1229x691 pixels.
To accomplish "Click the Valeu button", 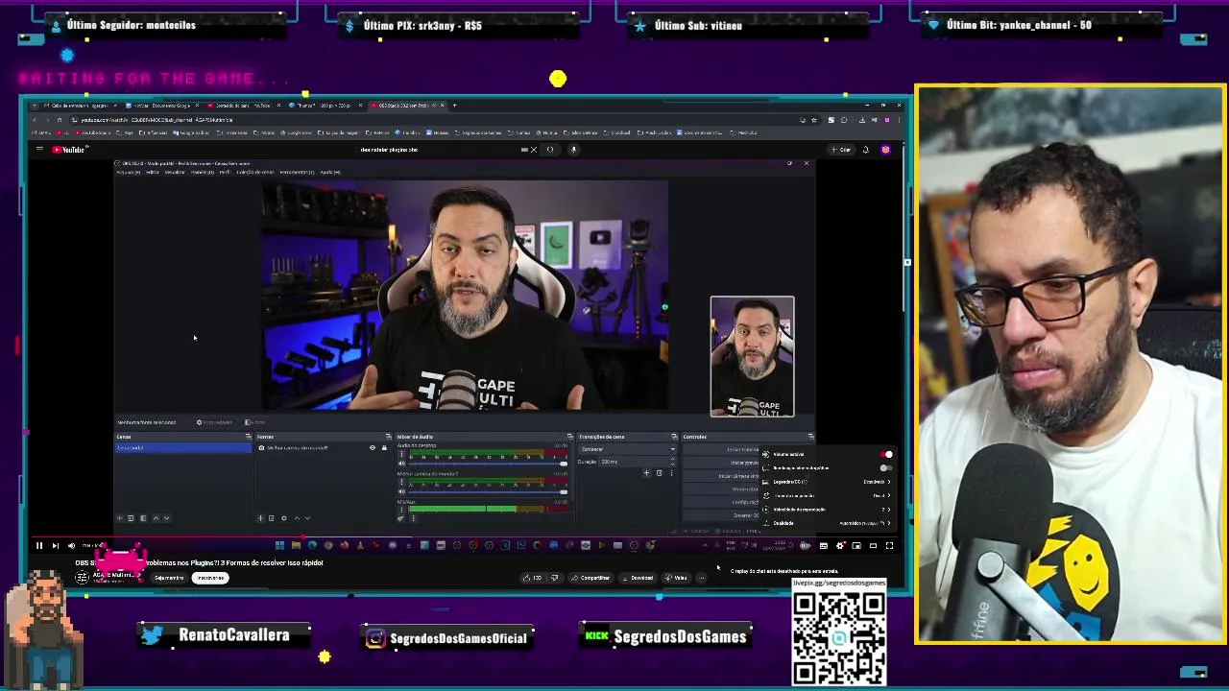I will click(677, 578).
